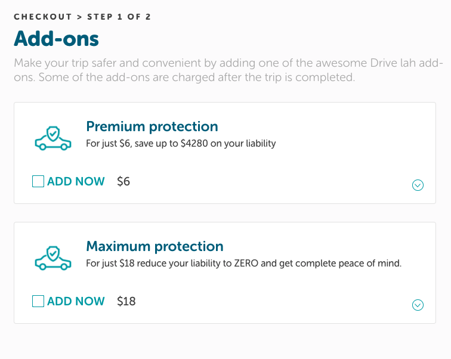This screenshot has height=359, width=451.
Task: Open the Maximum protection title
Action: (155, 246)
